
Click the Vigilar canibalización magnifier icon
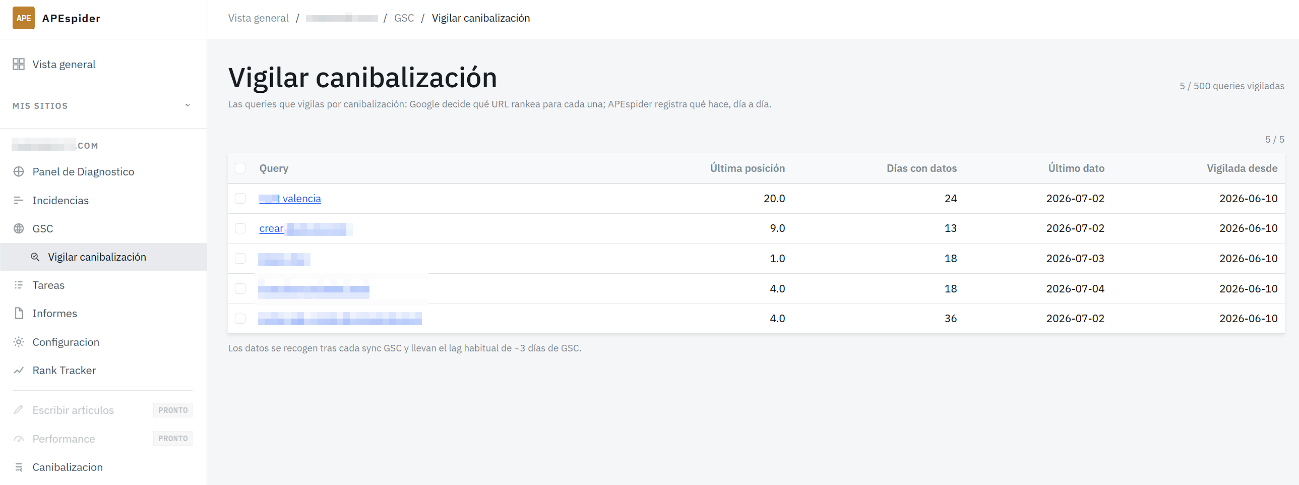click(x=35, y=257)
